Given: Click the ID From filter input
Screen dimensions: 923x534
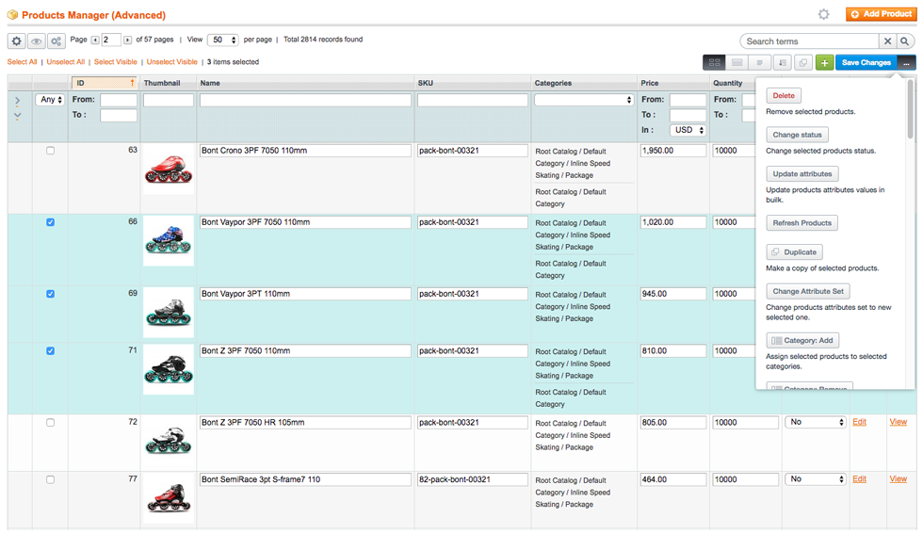Looking at the screenshot, I should pyautogui.click(x=119, y=100).
